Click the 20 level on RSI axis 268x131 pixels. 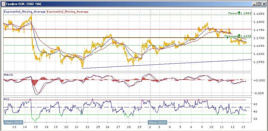click(x=255, y=119)
